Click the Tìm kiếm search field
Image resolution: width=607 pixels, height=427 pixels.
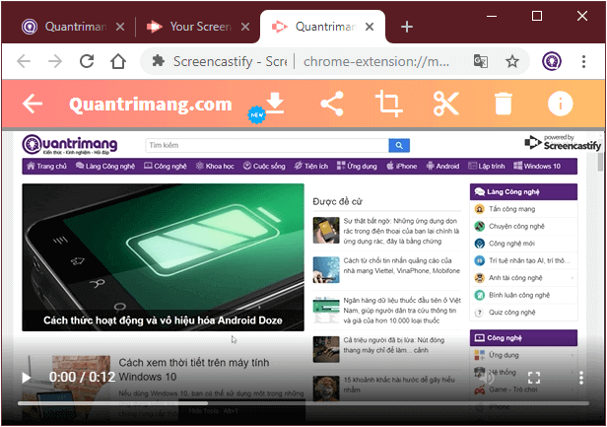coord(267,145)
